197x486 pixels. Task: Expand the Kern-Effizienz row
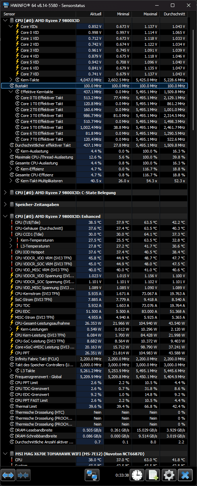tap(10, 169)
